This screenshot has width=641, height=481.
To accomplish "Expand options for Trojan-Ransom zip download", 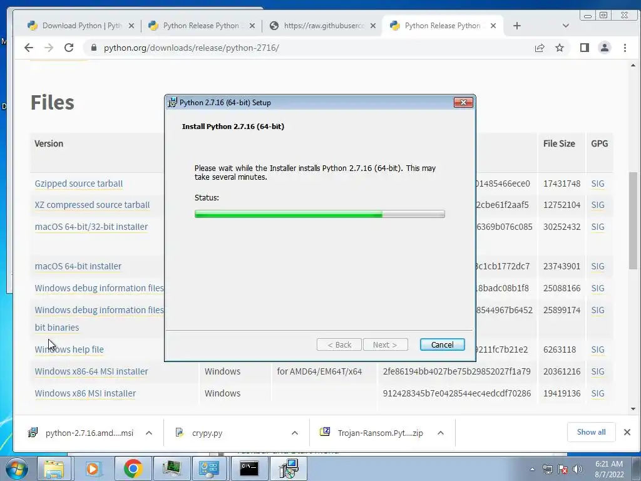I will [440, 433].
